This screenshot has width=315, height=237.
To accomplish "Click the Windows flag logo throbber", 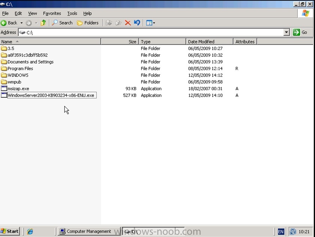I will pos(305,13).
